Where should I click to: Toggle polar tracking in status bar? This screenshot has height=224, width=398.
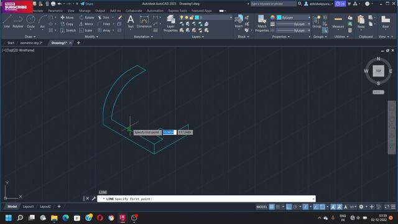[x=295, y=207]
